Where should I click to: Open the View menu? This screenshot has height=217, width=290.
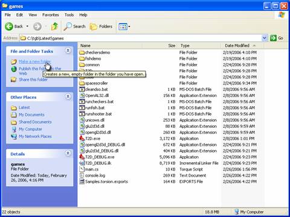[x=33, y=15]
